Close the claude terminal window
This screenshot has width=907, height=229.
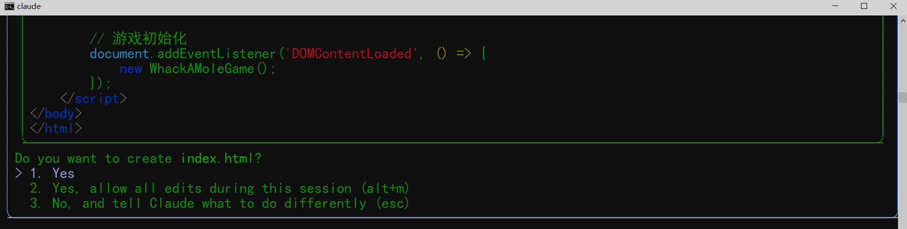(x=893, y=6)
